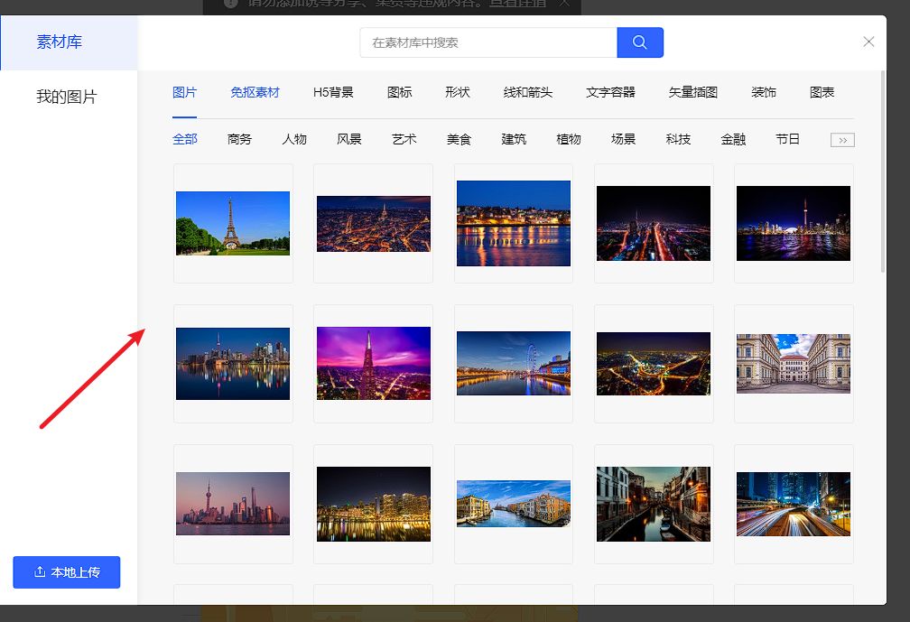910x622 pixels.
Task: Switch to the H5背景 tab
Action: tap(333, 92)
